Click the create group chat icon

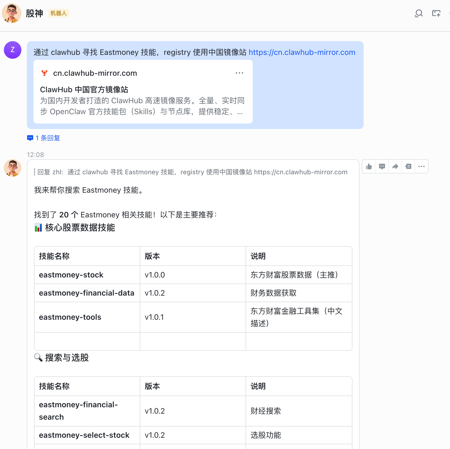[436, 13]
